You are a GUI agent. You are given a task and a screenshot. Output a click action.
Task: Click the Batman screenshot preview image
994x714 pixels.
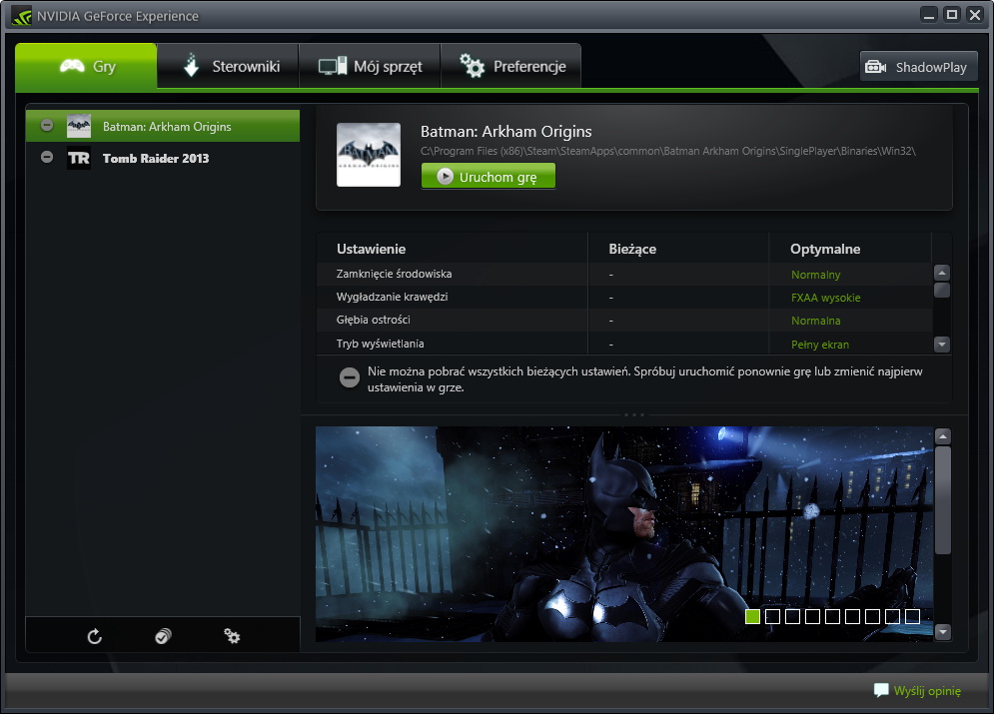point(624,534)
